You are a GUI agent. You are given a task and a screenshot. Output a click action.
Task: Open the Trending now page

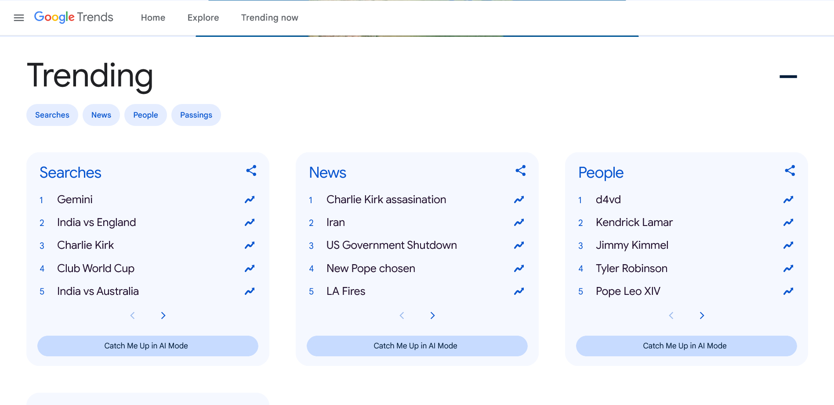(x=269, y=18)
